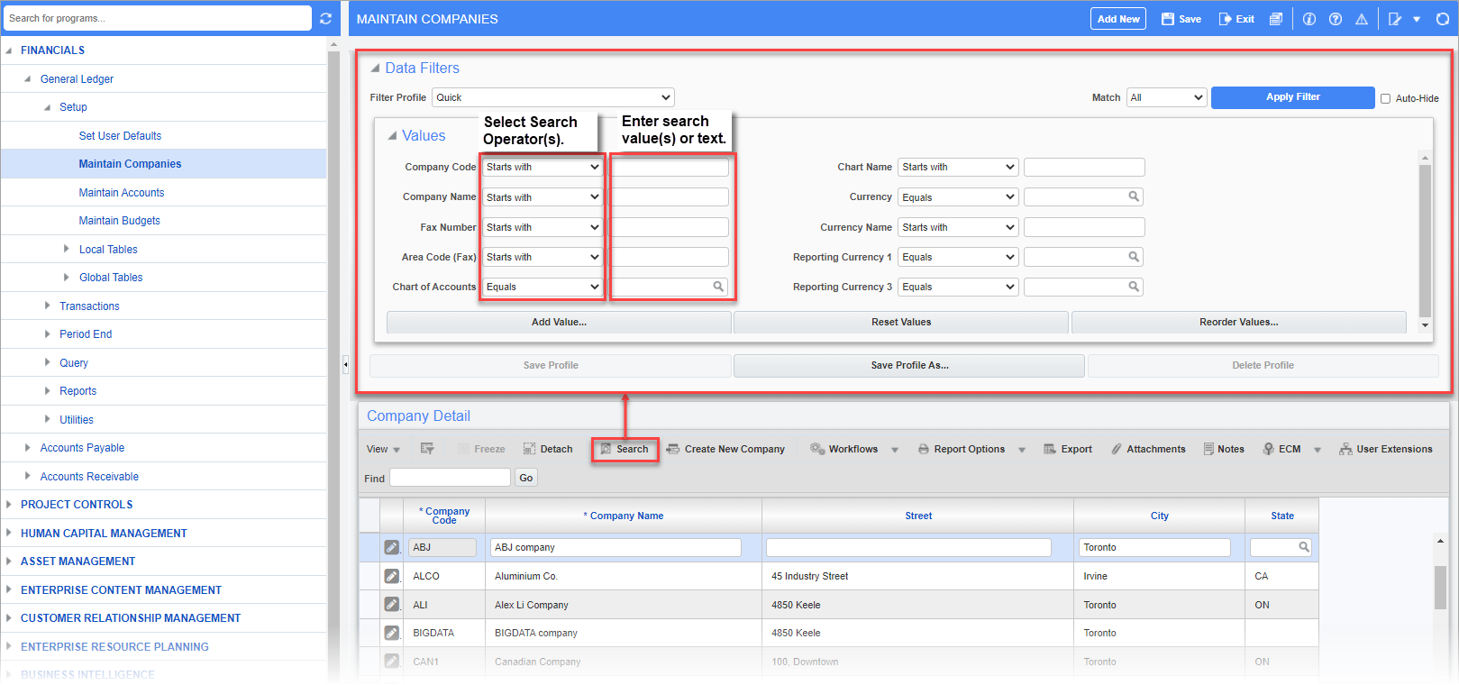The width and height of the screenshot is (1459, 685).
Task: Click the edit pencil icon for BIGDATA row
Action: [x=391, y=633]
